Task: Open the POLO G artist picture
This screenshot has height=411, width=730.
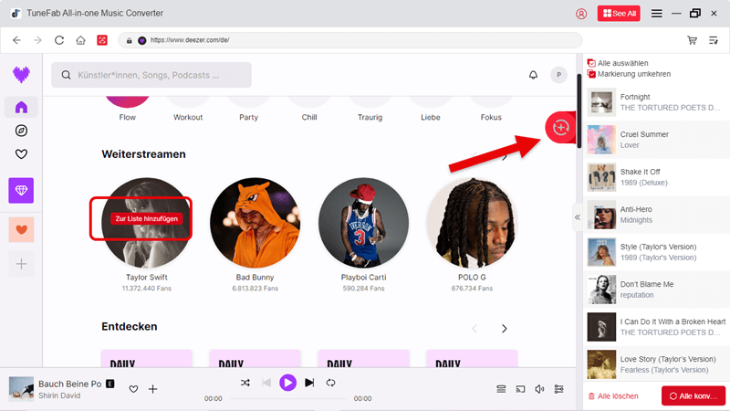Action: (x=472, y=223)
